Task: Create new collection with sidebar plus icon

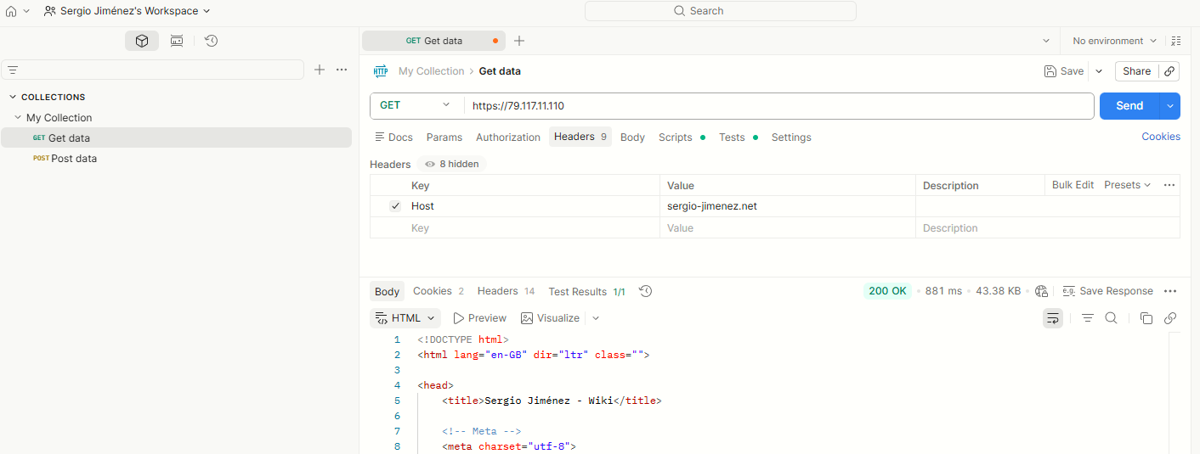Action: pyautogui.click(x=320, y=70)
